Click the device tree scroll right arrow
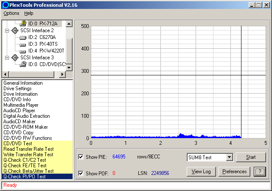The image size is (272, 191). tap(62, 74)
